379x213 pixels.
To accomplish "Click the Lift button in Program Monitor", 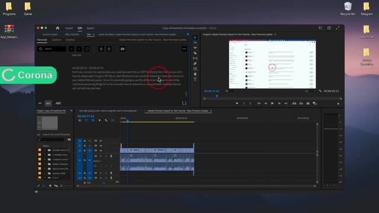I will tap(294, 104).
